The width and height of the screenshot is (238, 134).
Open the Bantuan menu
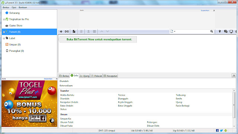23,7
